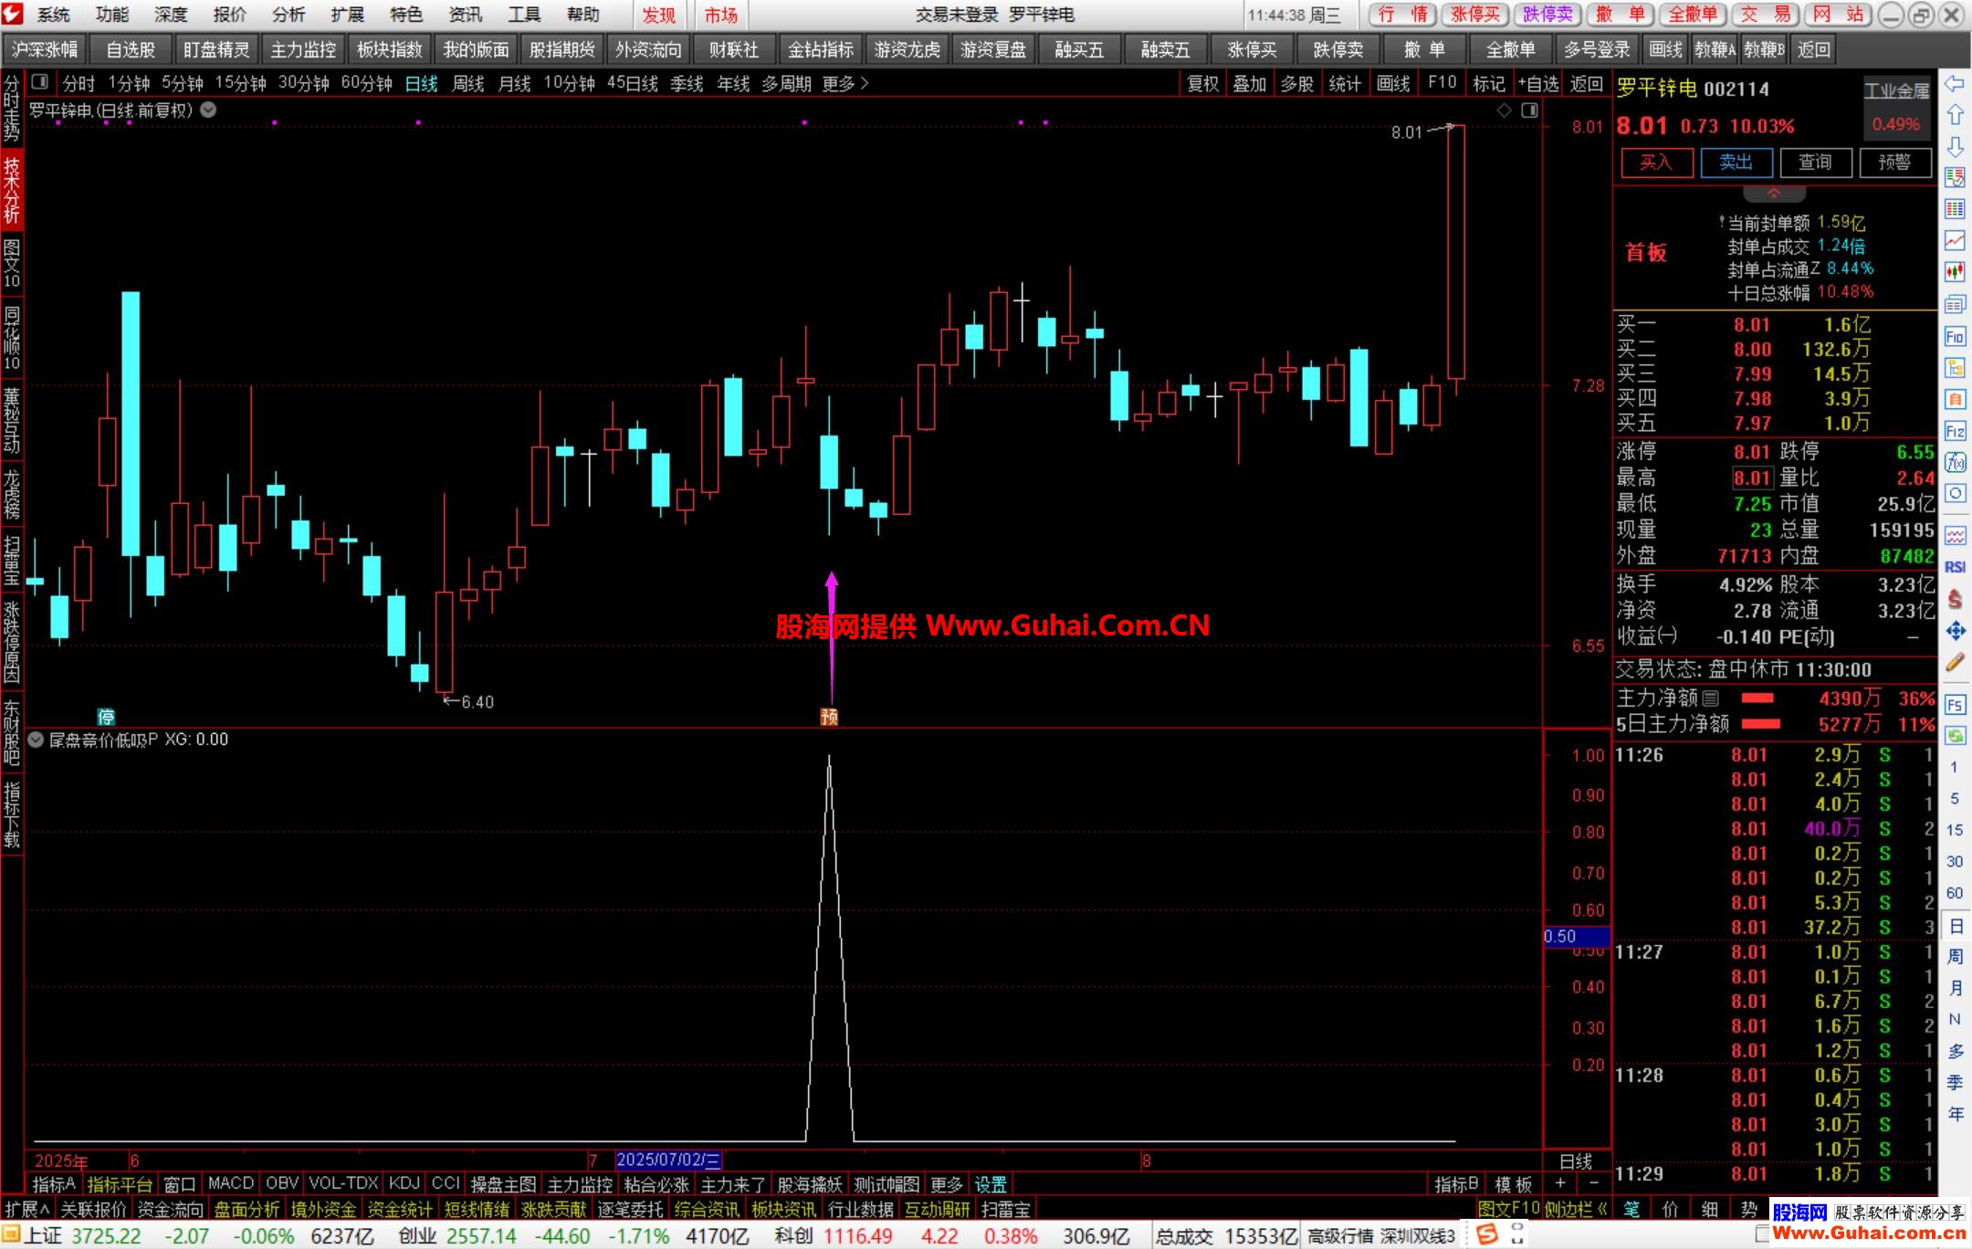The height and width of the screenshot is (1249, 1972).
Task: Open the candlestick chart icon in sidebar
Action: pos(1955,271)
